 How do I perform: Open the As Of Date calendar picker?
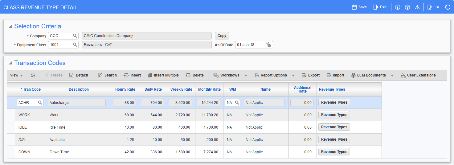click(268, 45)
